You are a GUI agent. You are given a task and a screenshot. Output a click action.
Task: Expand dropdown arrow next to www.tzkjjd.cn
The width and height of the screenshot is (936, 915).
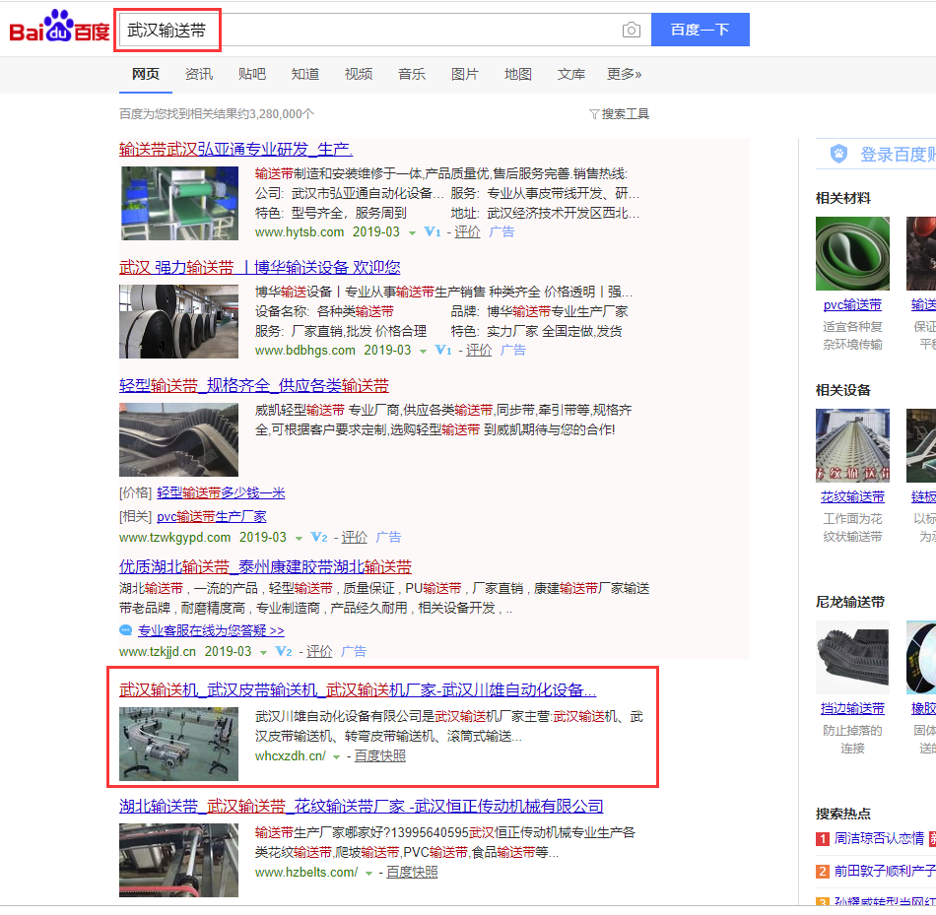tap(263, 653)
